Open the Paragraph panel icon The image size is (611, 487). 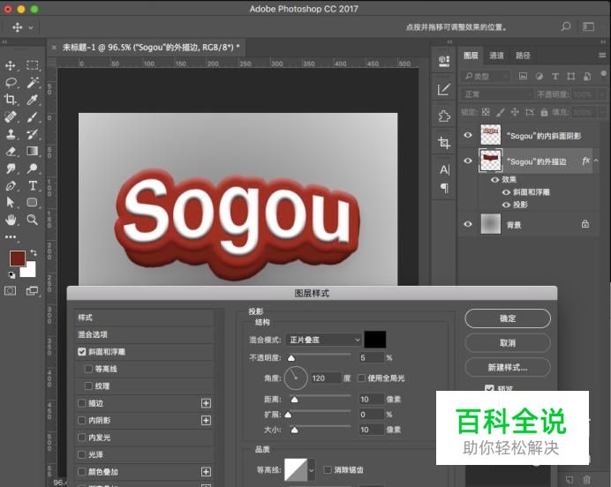[444, 188]
